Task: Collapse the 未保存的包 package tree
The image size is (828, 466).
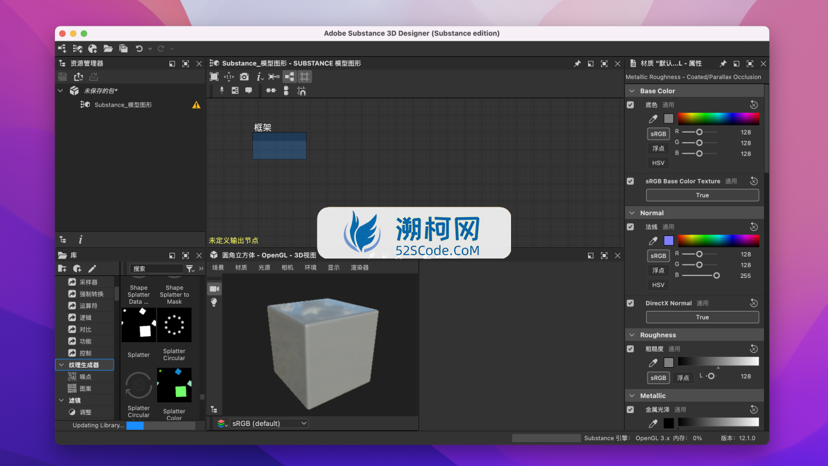Action: point(61,90)
